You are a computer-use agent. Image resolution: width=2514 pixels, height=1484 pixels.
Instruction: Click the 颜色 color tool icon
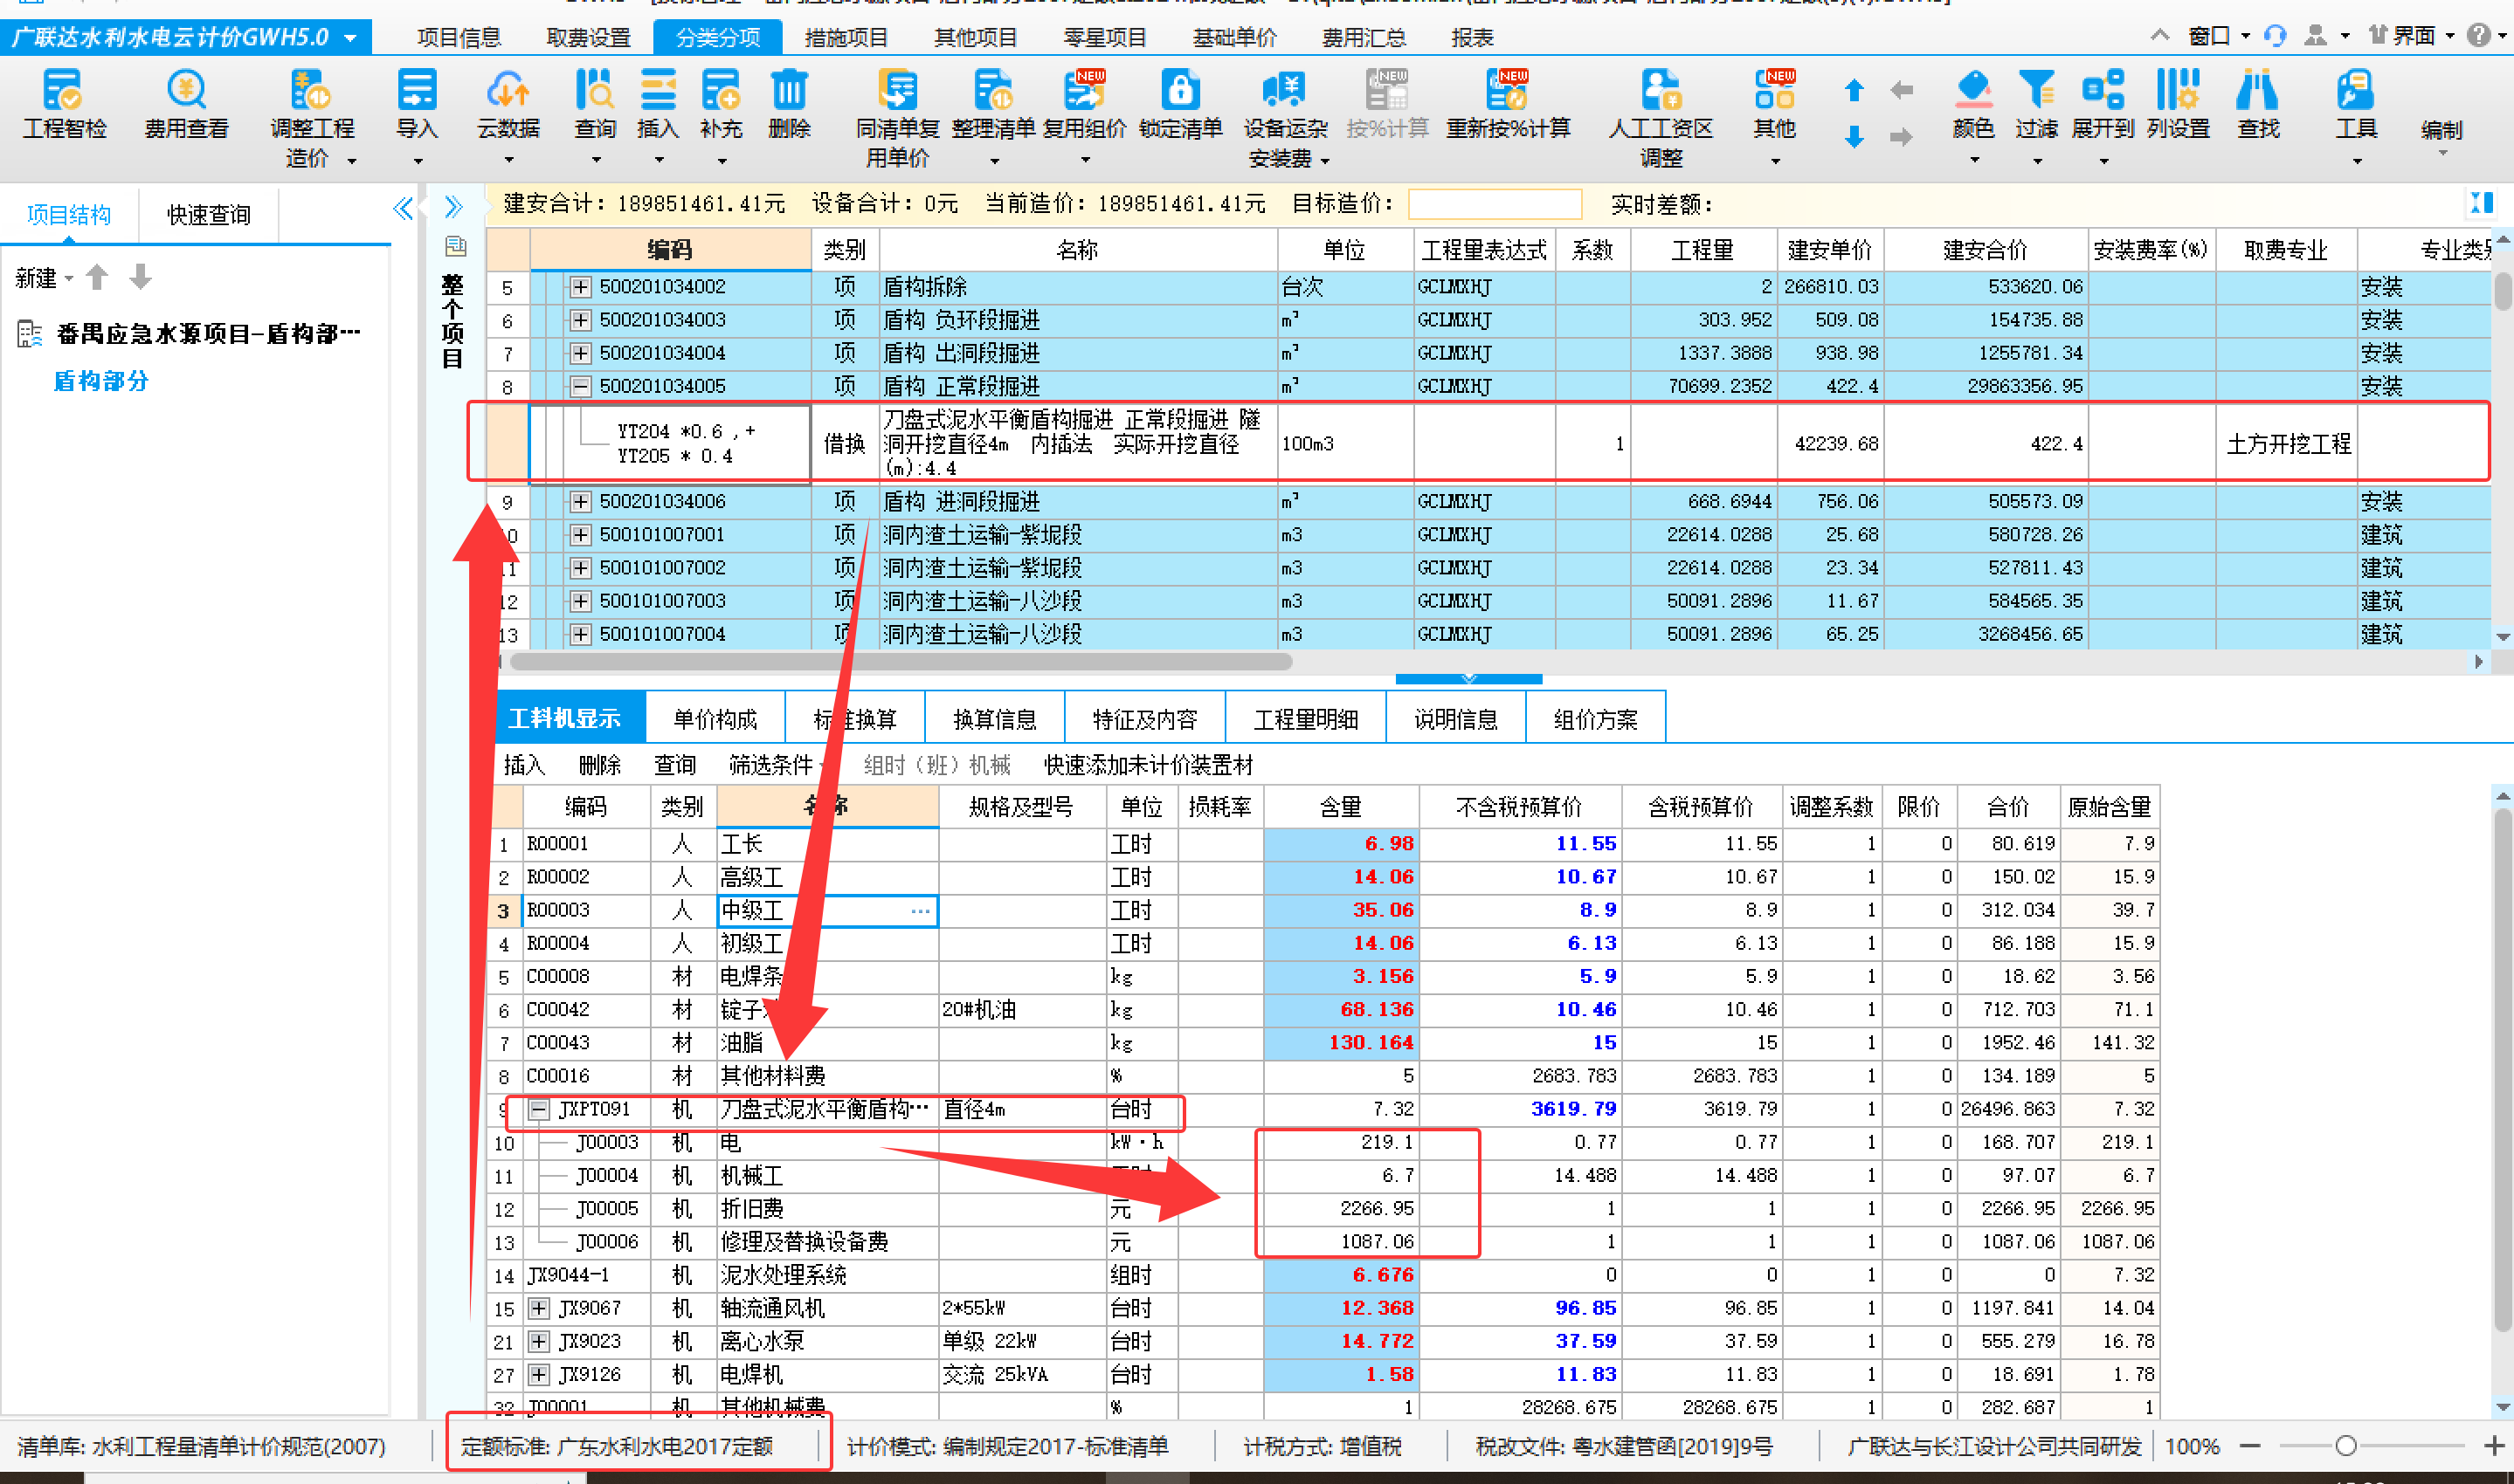(1974, 90)
